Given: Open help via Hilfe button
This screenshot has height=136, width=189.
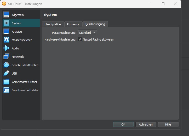Looking at the screenshot, I should 168,124.
